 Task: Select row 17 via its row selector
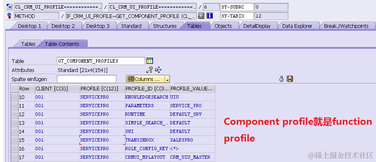[15, 157]
